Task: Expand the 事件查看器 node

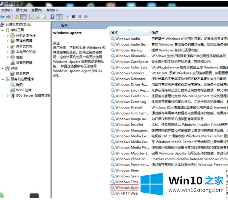Action: point(8,41)
